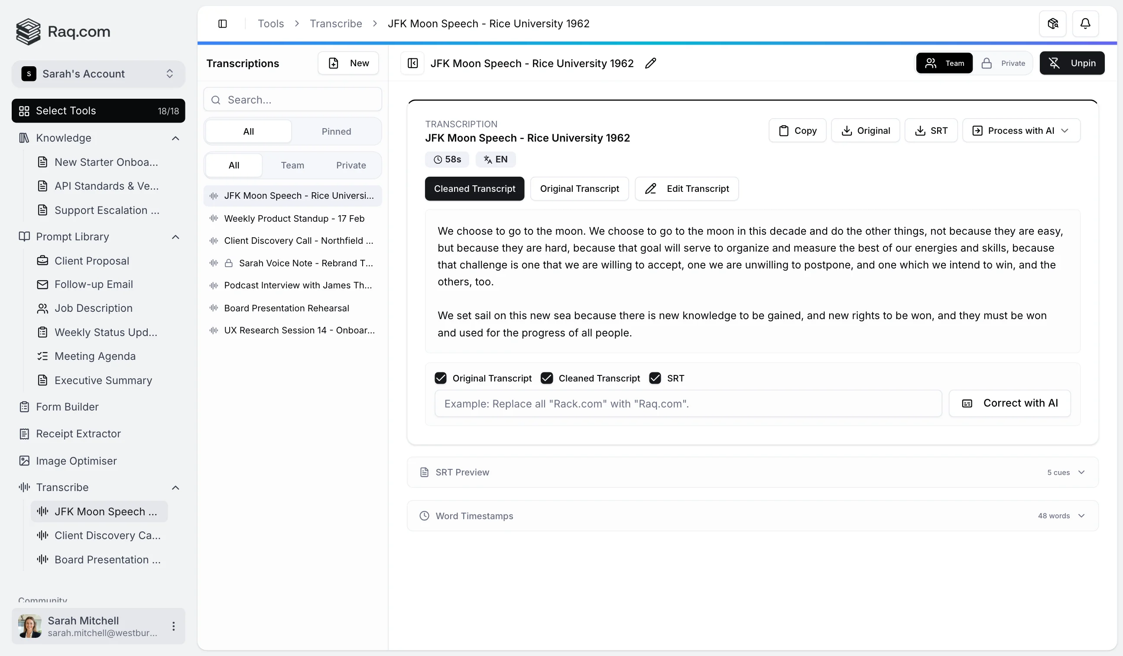Uncheck the Original Transcript checkbox
The height and width of the screenshot is (656, 1123).
tap(441, 378)
